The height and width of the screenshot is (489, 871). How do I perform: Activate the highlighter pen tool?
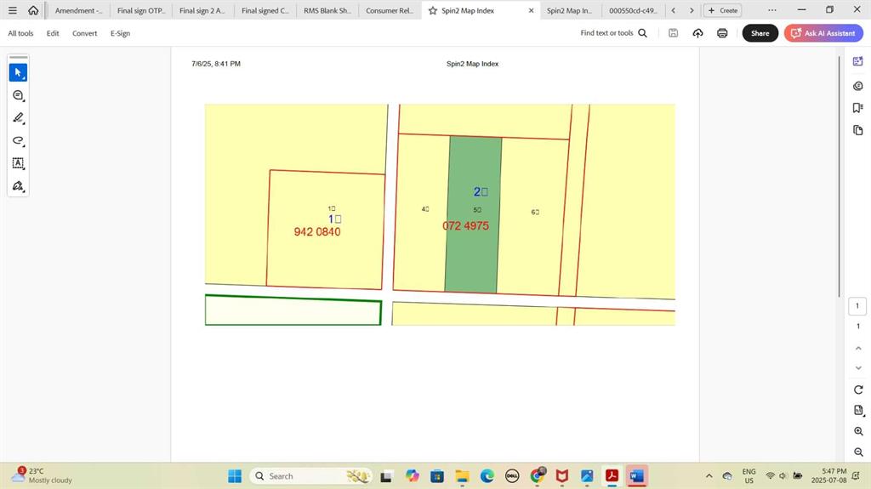coord(18,118)
